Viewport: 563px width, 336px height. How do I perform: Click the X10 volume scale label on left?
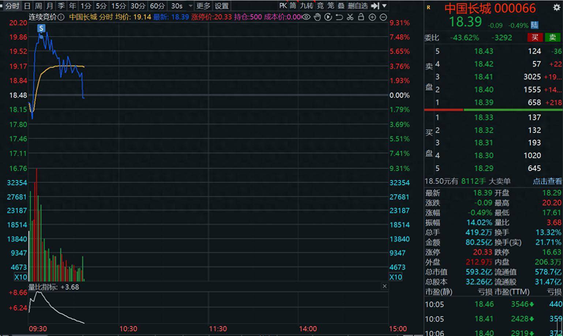20,277
